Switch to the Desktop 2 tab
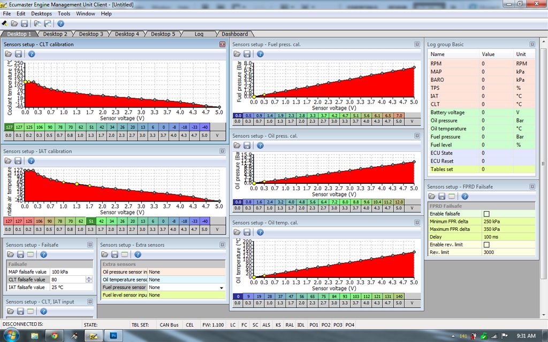 (55, 34)
